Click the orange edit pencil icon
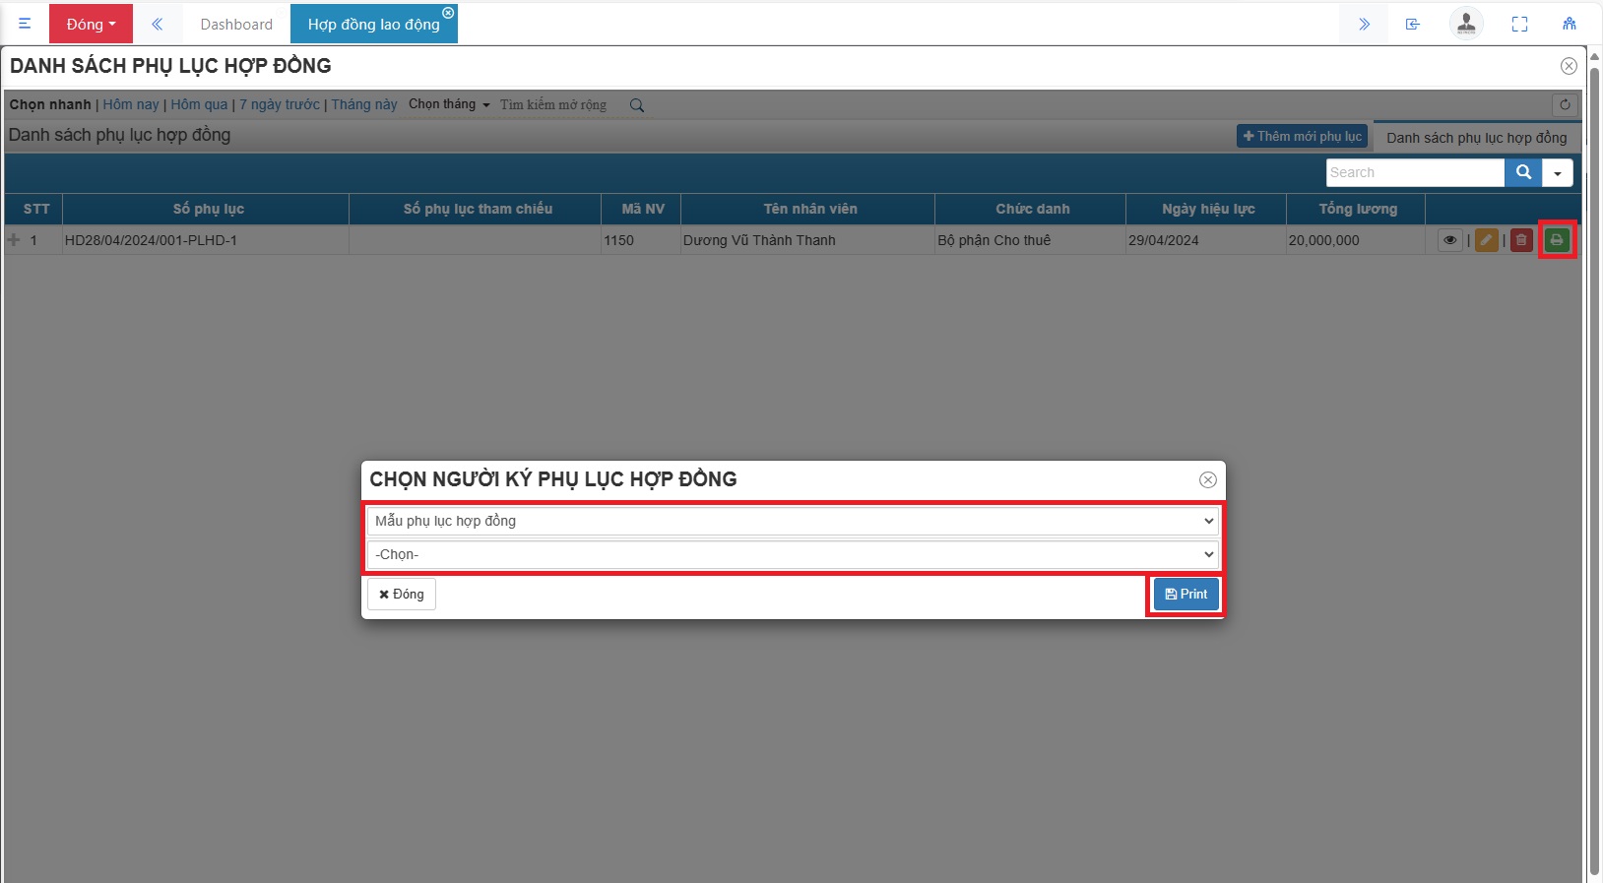1603x883 pixels. click(x=1486, y=240)
